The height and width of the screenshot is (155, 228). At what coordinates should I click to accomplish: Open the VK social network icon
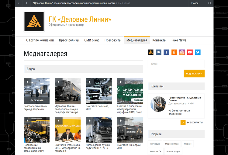(158, 52)
